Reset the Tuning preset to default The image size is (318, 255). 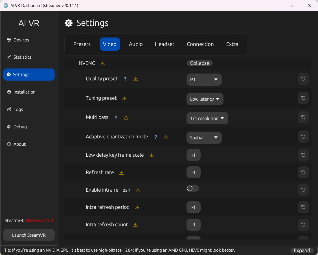[x=303, y=98]
